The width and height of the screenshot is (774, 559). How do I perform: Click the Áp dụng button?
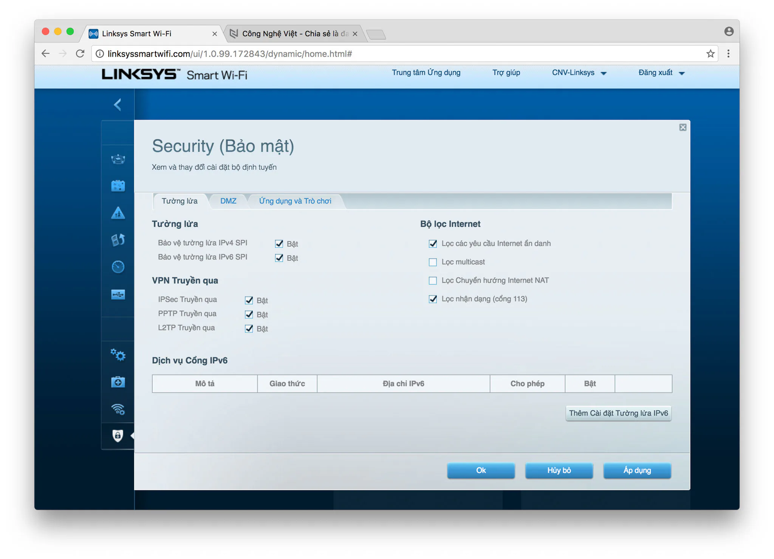[x=637, y=470]
